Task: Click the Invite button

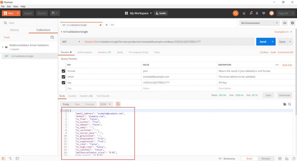Action: click(x=161, y=13)
